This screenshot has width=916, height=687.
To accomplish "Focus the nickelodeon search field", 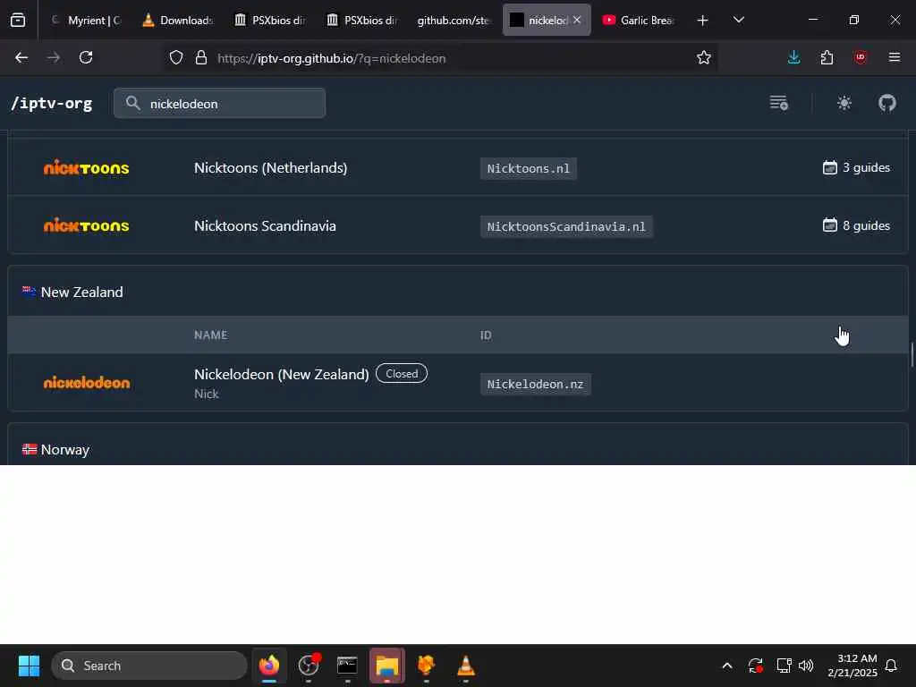I will pyautogui.click(x=220, y=104).
